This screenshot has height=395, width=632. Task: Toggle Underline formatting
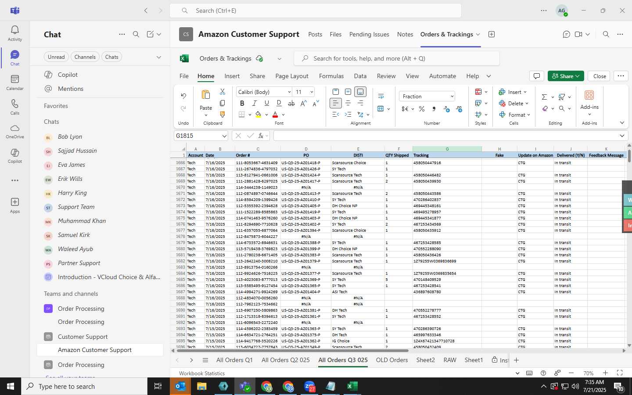[266, 103]
